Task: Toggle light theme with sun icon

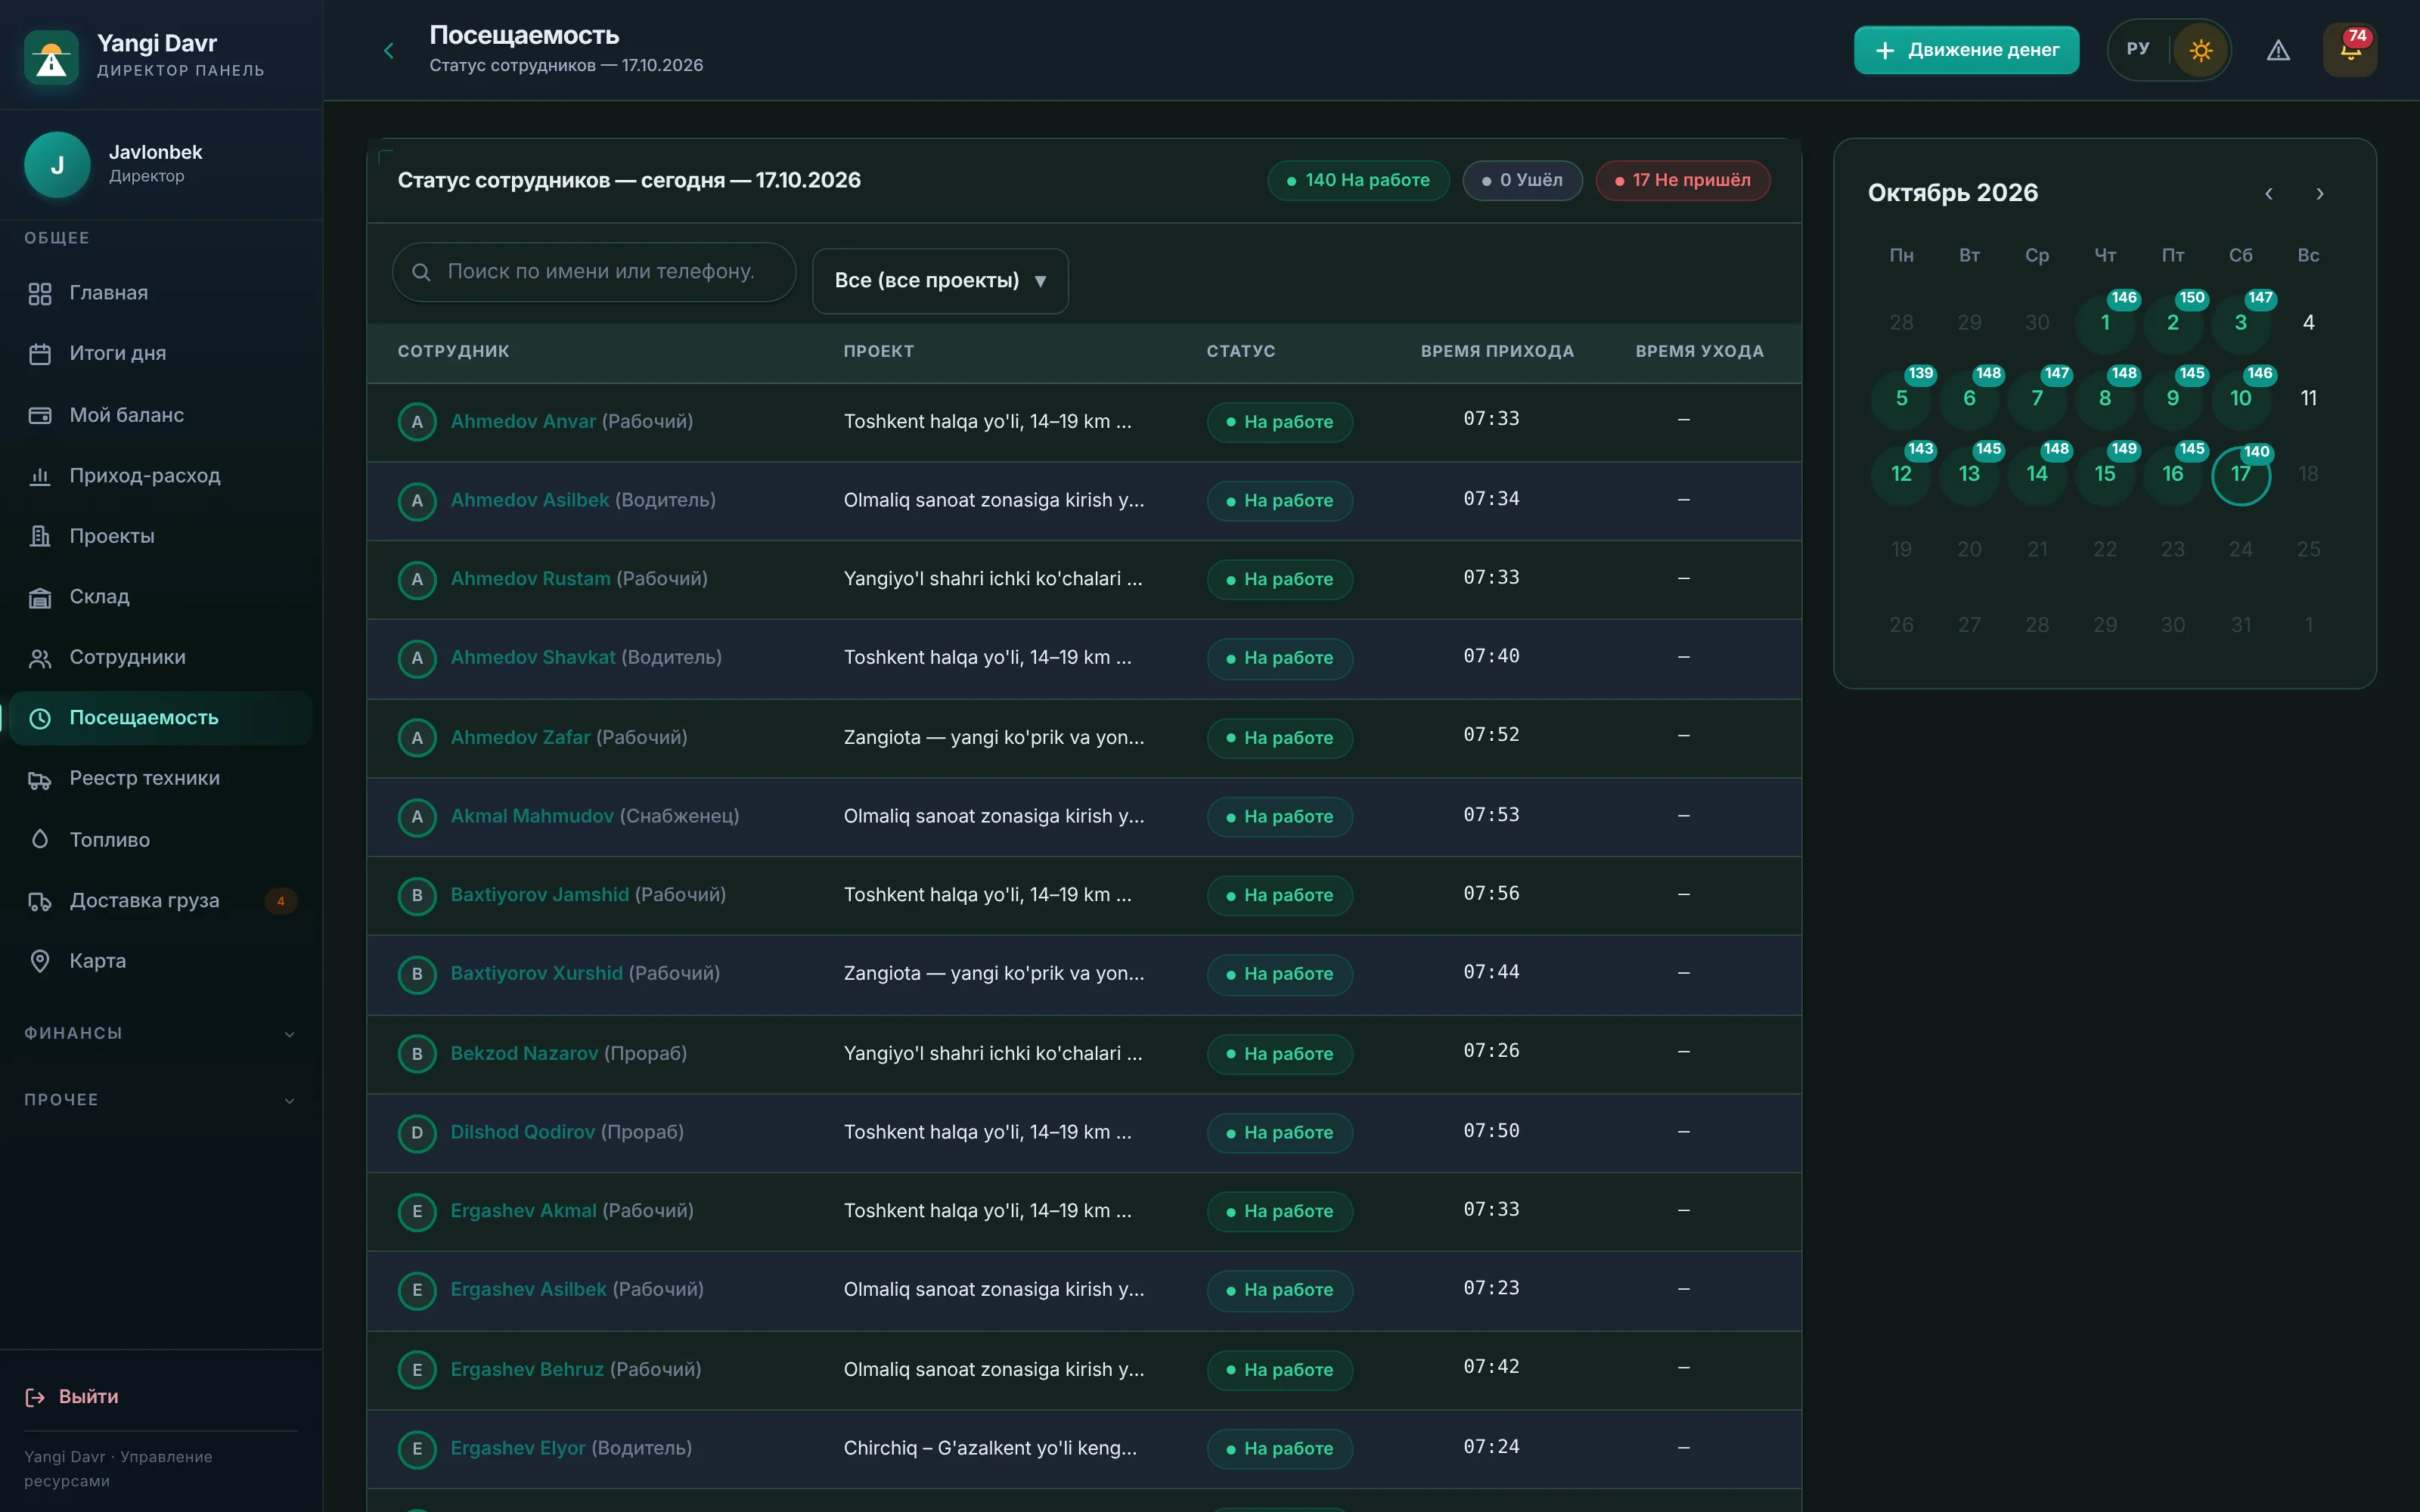Action: click(x=2200, y=50)
